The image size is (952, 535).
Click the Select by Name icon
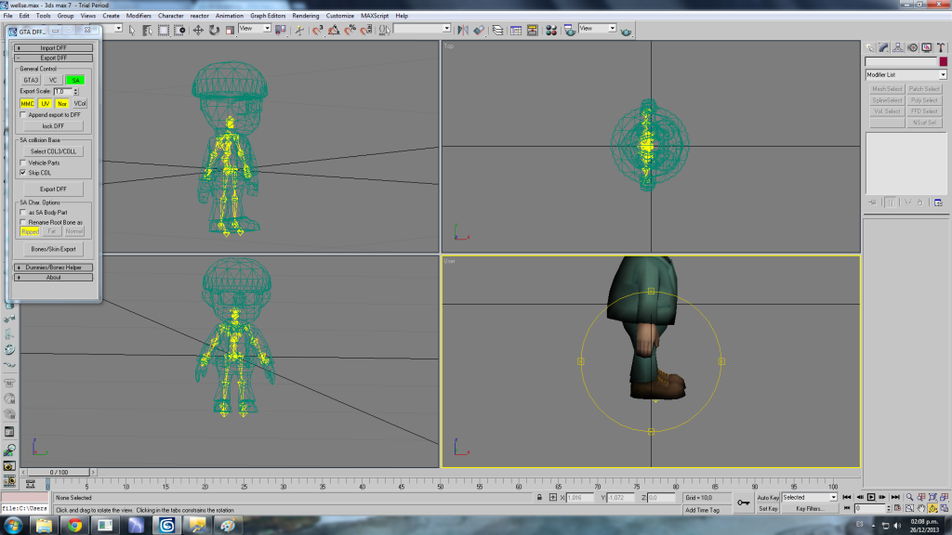coord(148,30)
